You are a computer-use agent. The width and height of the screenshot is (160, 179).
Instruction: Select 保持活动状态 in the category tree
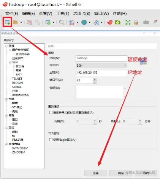21,95
